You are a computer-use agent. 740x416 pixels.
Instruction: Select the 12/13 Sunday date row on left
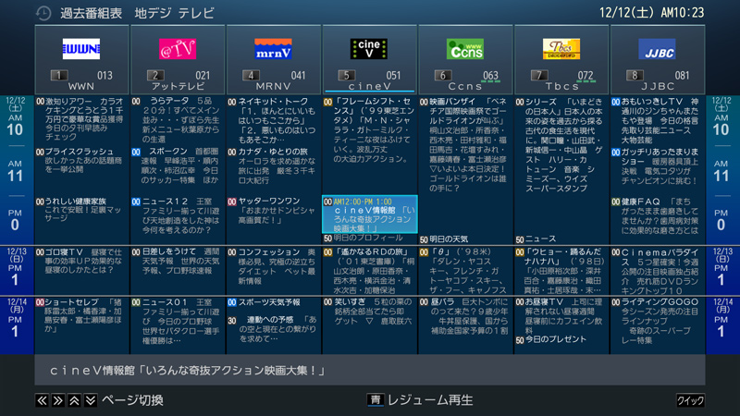click(17, 269)
